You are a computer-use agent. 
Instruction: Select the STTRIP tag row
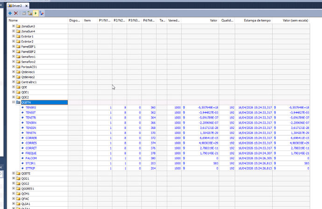point(31,169)
